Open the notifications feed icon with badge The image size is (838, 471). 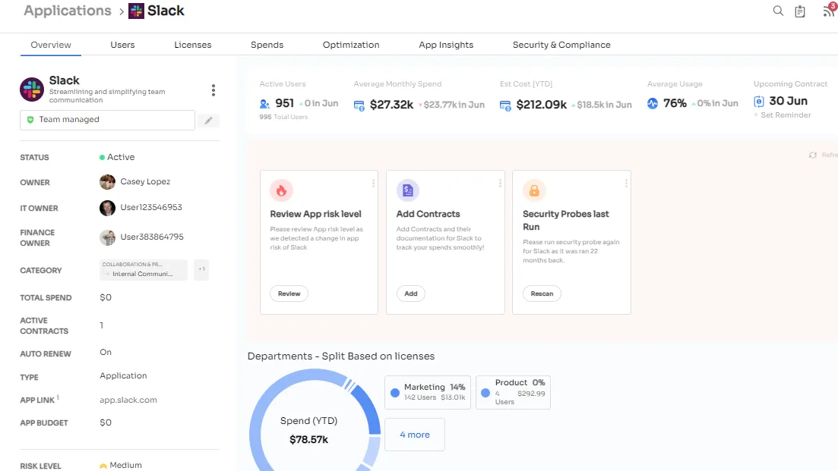click(x=829, y=10)
